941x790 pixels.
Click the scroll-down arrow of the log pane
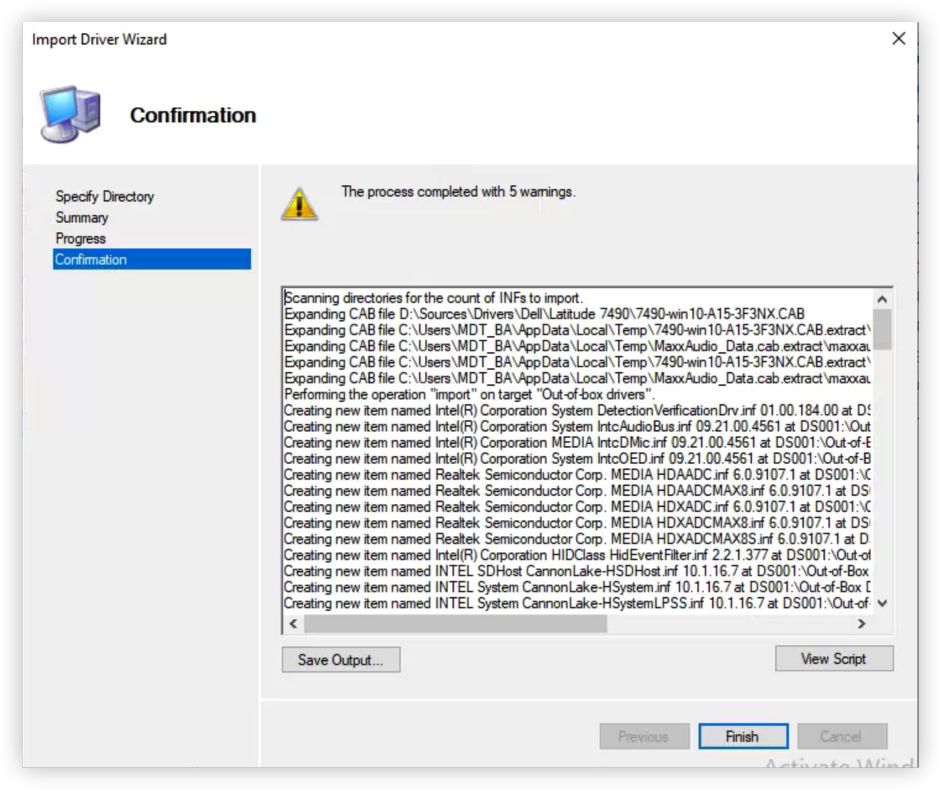pyautogui.click(x=882, y=604)
